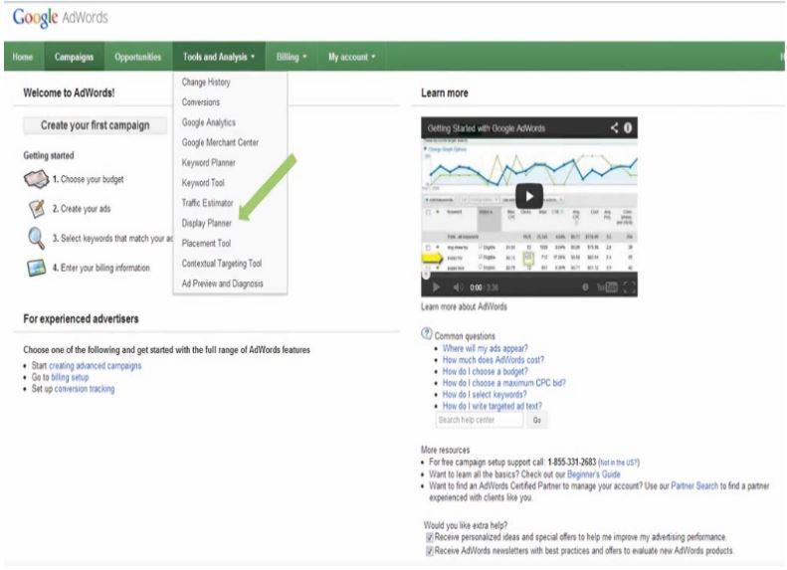Click the Common questions help icon
This screenshot has width=787, height=570.
427,333
